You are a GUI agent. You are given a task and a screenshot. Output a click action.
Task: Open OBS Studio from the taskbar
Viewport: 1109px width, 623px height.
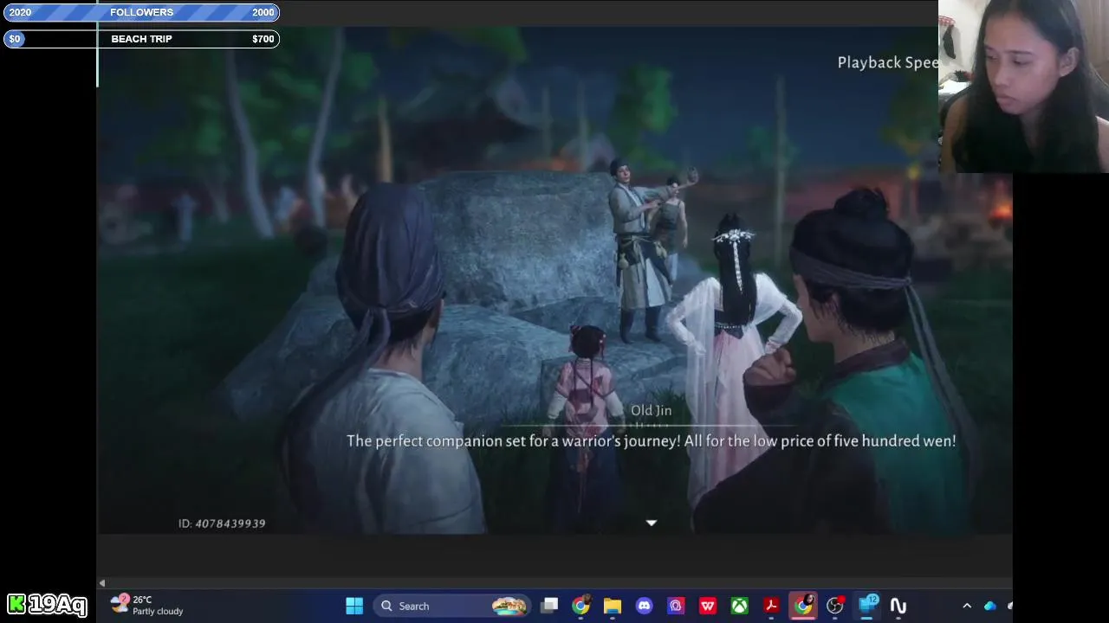[x=835, y=606]
